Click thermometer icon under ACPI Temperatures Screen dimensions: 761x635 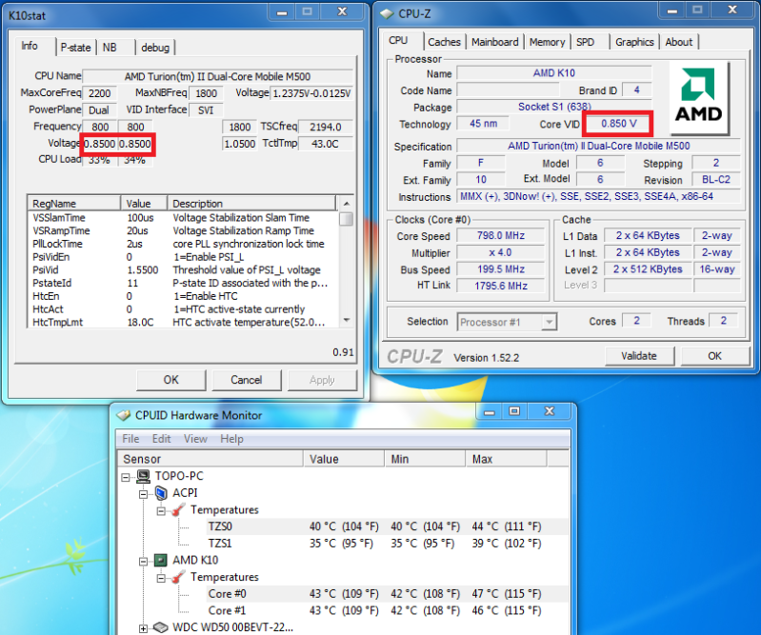click(178, 510)
